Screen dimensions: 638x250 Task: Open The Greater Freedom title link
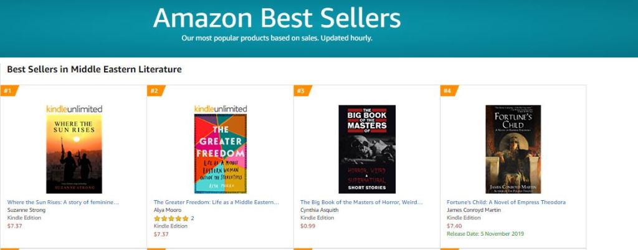(216, 202)
